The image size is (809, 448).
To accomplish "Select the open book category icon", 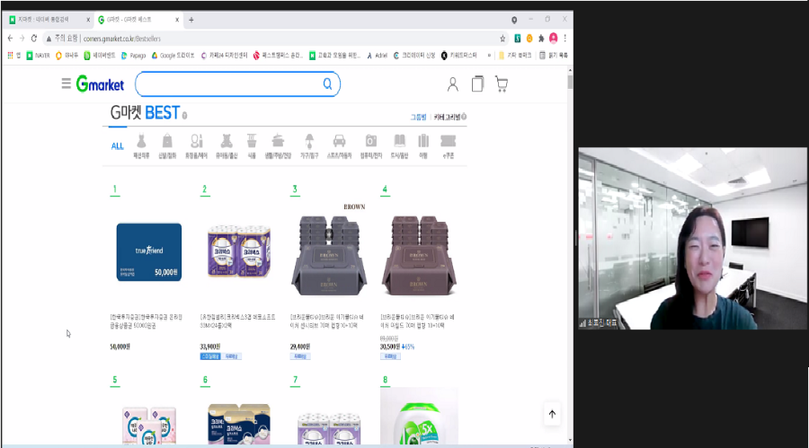I will coord(399,146).
